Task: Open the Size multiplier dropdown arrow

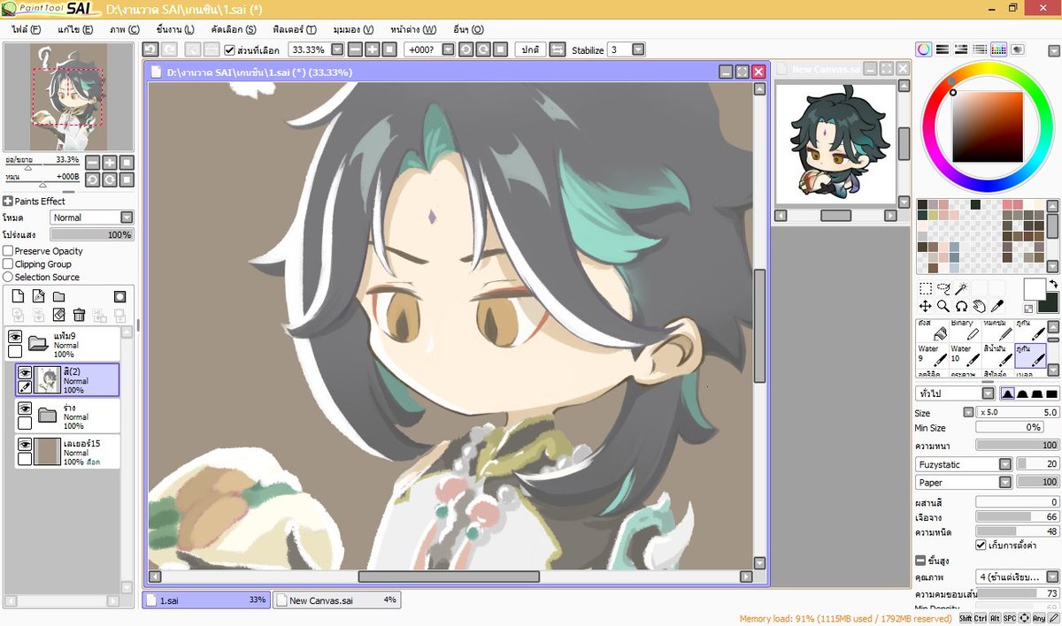Action: 967,413
